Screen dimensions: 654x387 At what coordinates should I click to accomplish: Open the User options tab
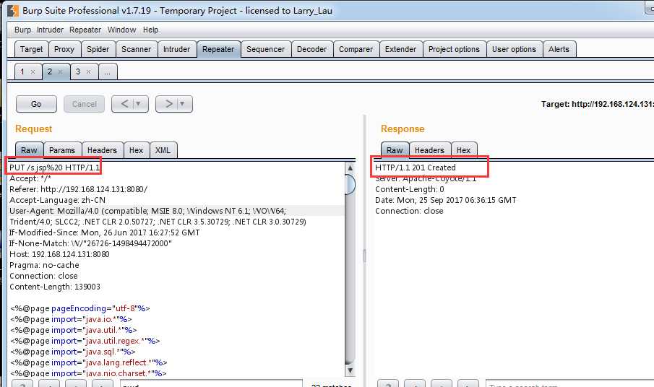point(514,49)
